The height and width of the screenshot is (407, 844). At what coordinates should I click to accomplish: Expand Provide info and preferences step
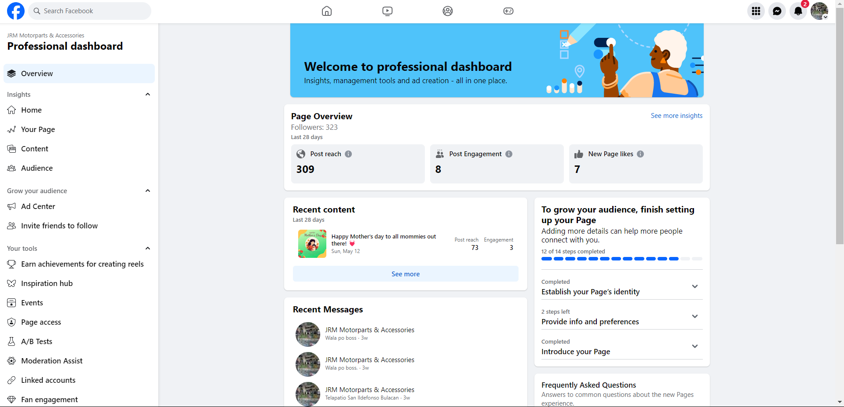(695, 316)
